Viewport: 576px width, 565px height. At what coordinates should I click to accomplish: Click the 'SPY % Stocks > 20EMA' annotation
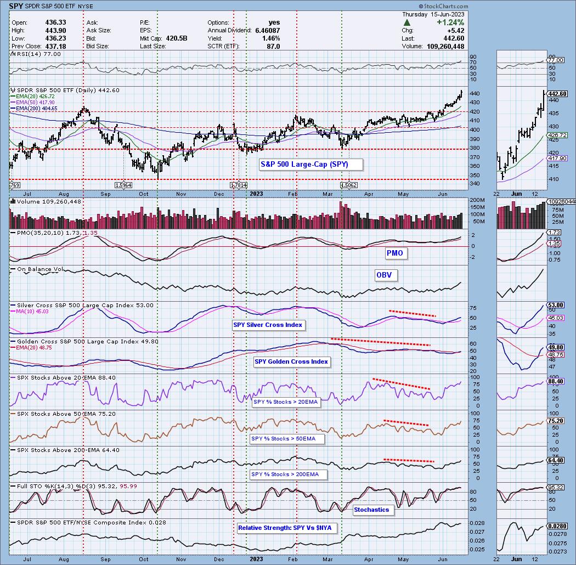click(x=285, y=402)
